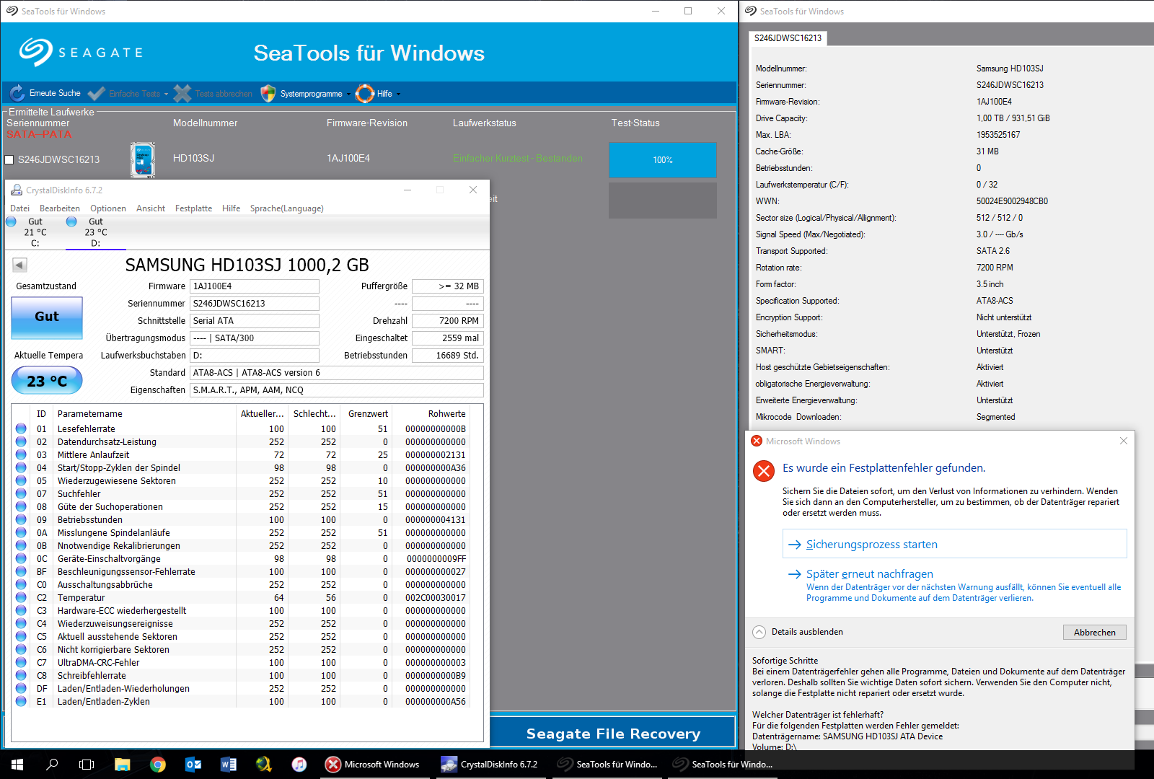1154x779 pixels.
Task: Click the Abbrechen button
Action: [x=1094, y=633]
